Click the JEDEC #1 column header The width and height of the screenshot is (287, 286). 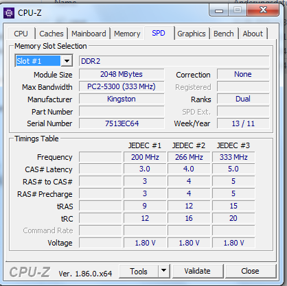pyautogui.click(x=145, y=145)
